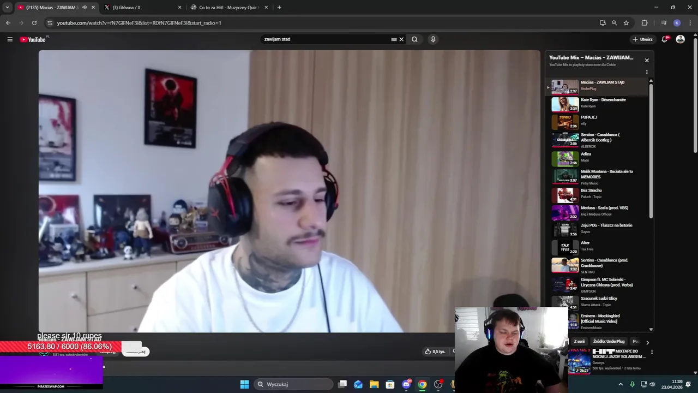The width and height of the screenshot is (698, 393).
Task: Reload the page
Action: (x=34, y=23)
